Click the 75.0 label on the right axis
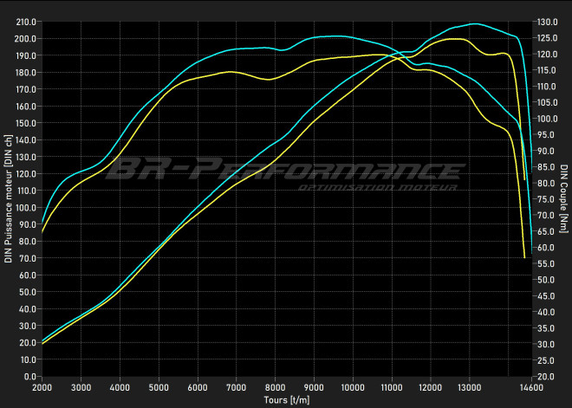Image resolution: width=572 pixels, height=408 pixels. click(x=545, y=199)
